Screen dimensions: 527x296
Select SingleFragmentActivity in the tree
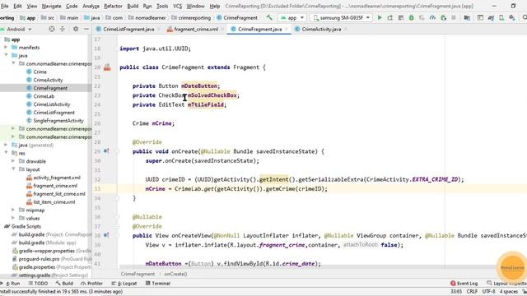click(x=58, y=121)
